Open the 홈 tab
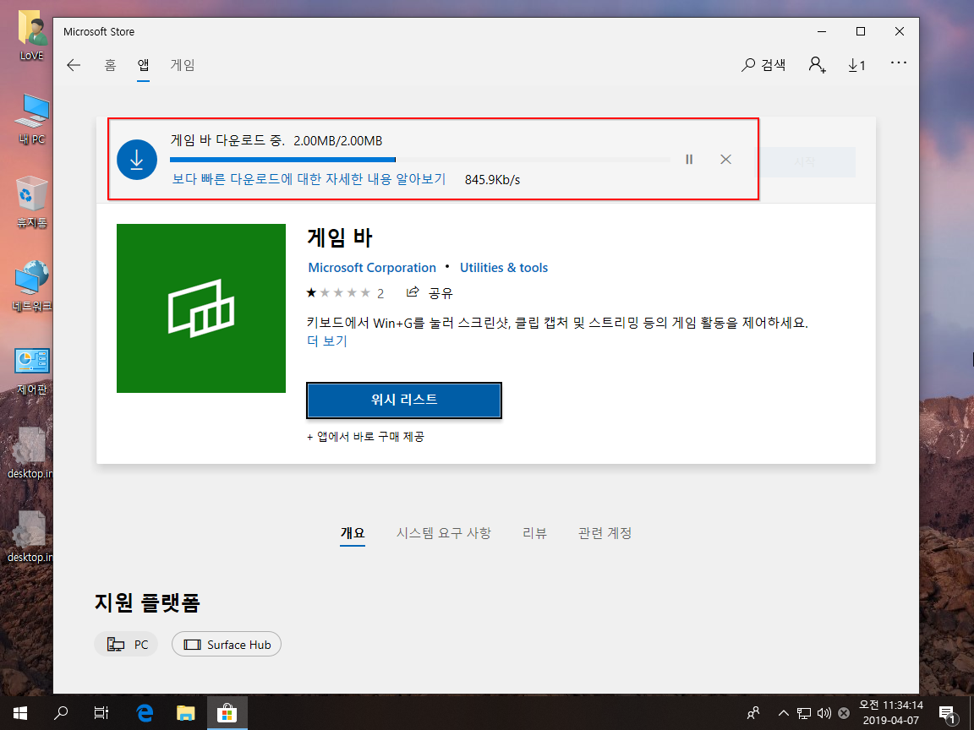Image resolution: width=974 pixels, height=730 pixels. 110,65
